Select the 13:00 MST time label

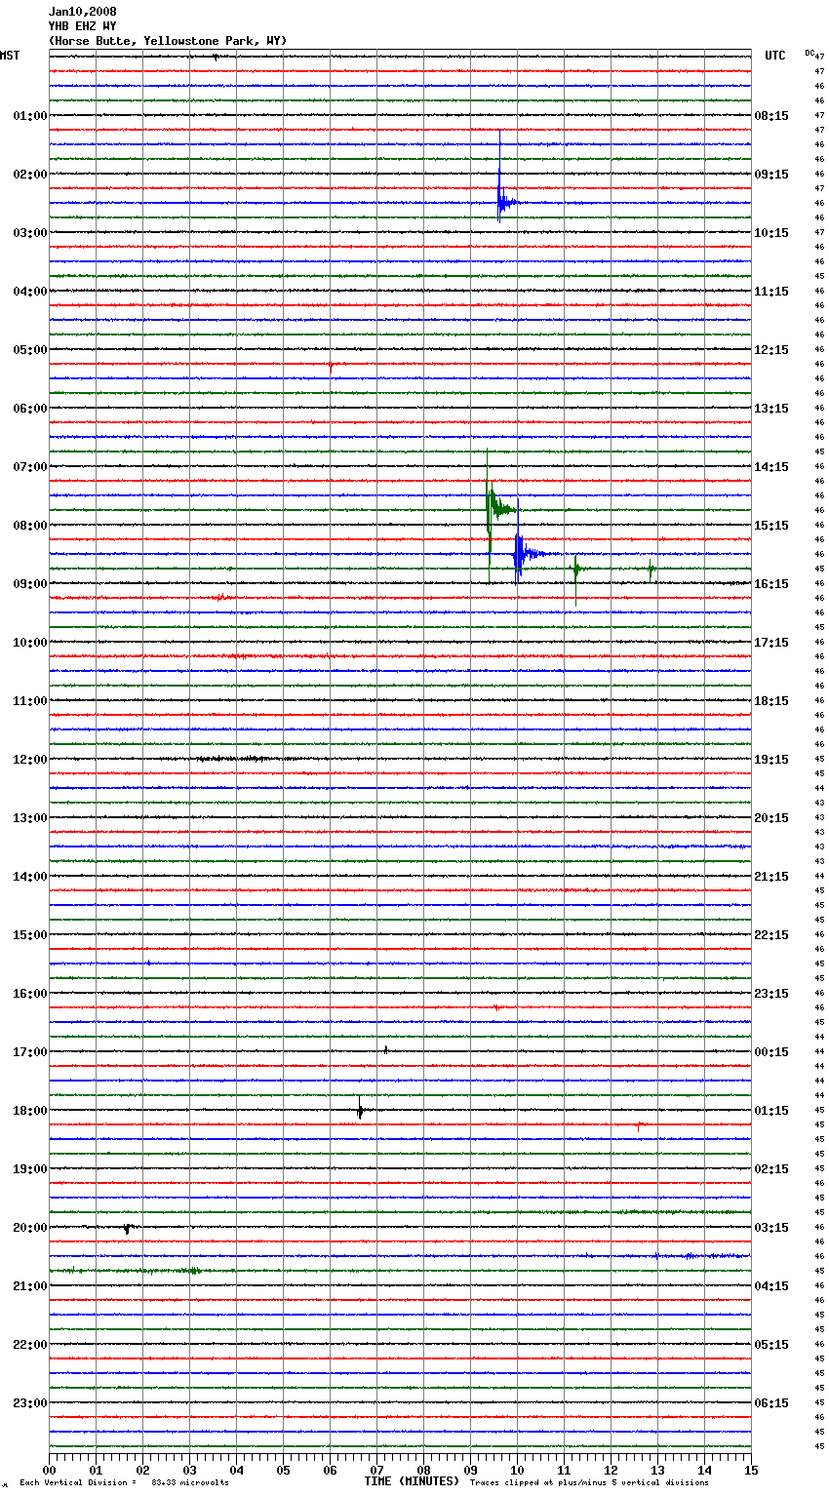pos(30,818)
